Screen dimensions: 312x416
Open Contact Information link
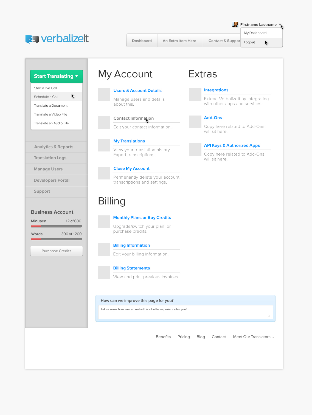(x=134, y=118)
